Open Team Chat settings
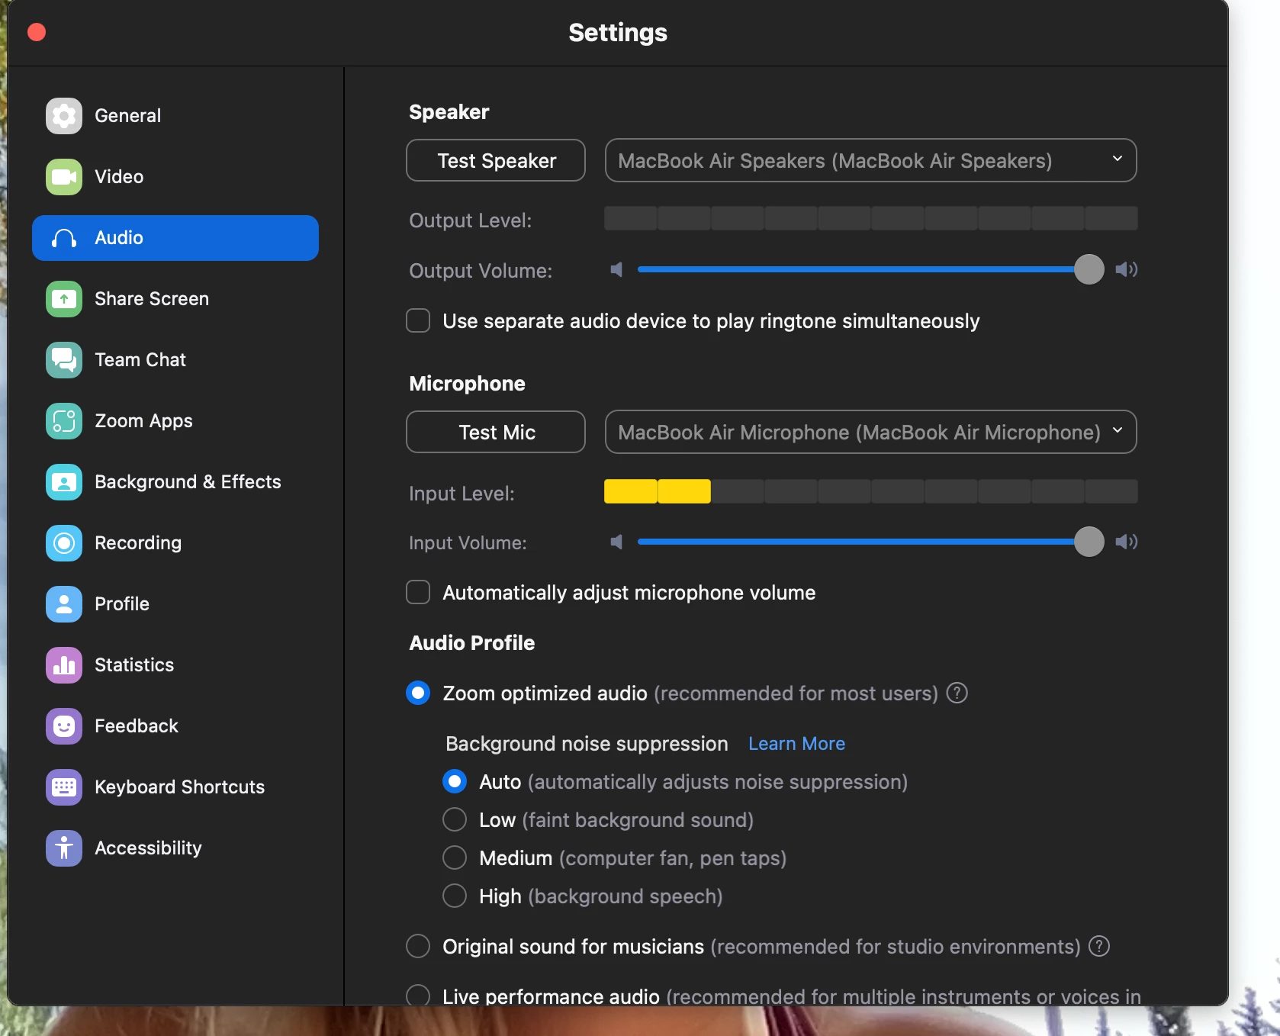1280x1036 pixels. coord(175,360)
